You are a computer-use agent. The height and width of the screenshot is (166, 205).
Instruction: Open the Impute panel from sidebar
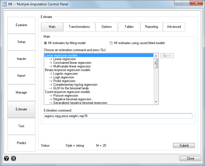click(x=21, y=59)
